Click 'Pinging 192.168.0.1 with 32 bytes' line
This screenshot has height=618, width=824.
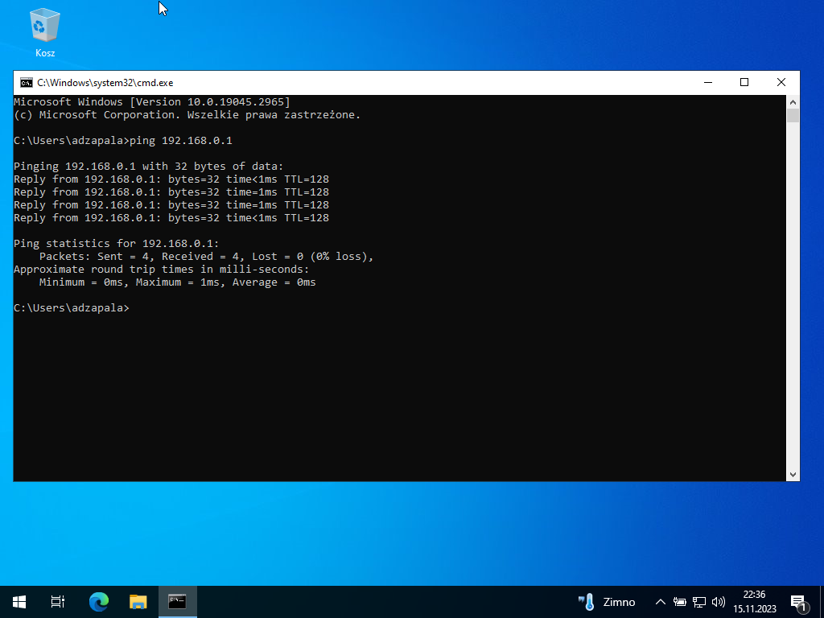pyautogui.click(x=148, y=166)
